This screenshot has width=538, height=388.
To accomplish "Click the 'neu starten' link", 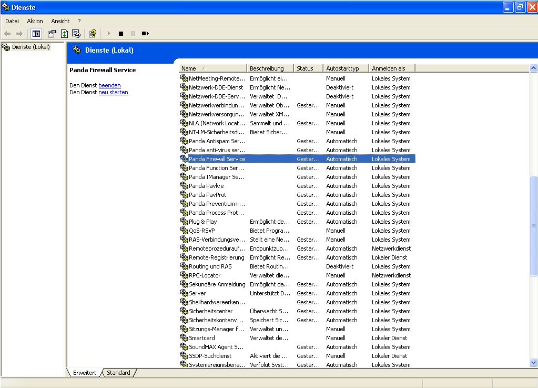I will tap(113, 93).
